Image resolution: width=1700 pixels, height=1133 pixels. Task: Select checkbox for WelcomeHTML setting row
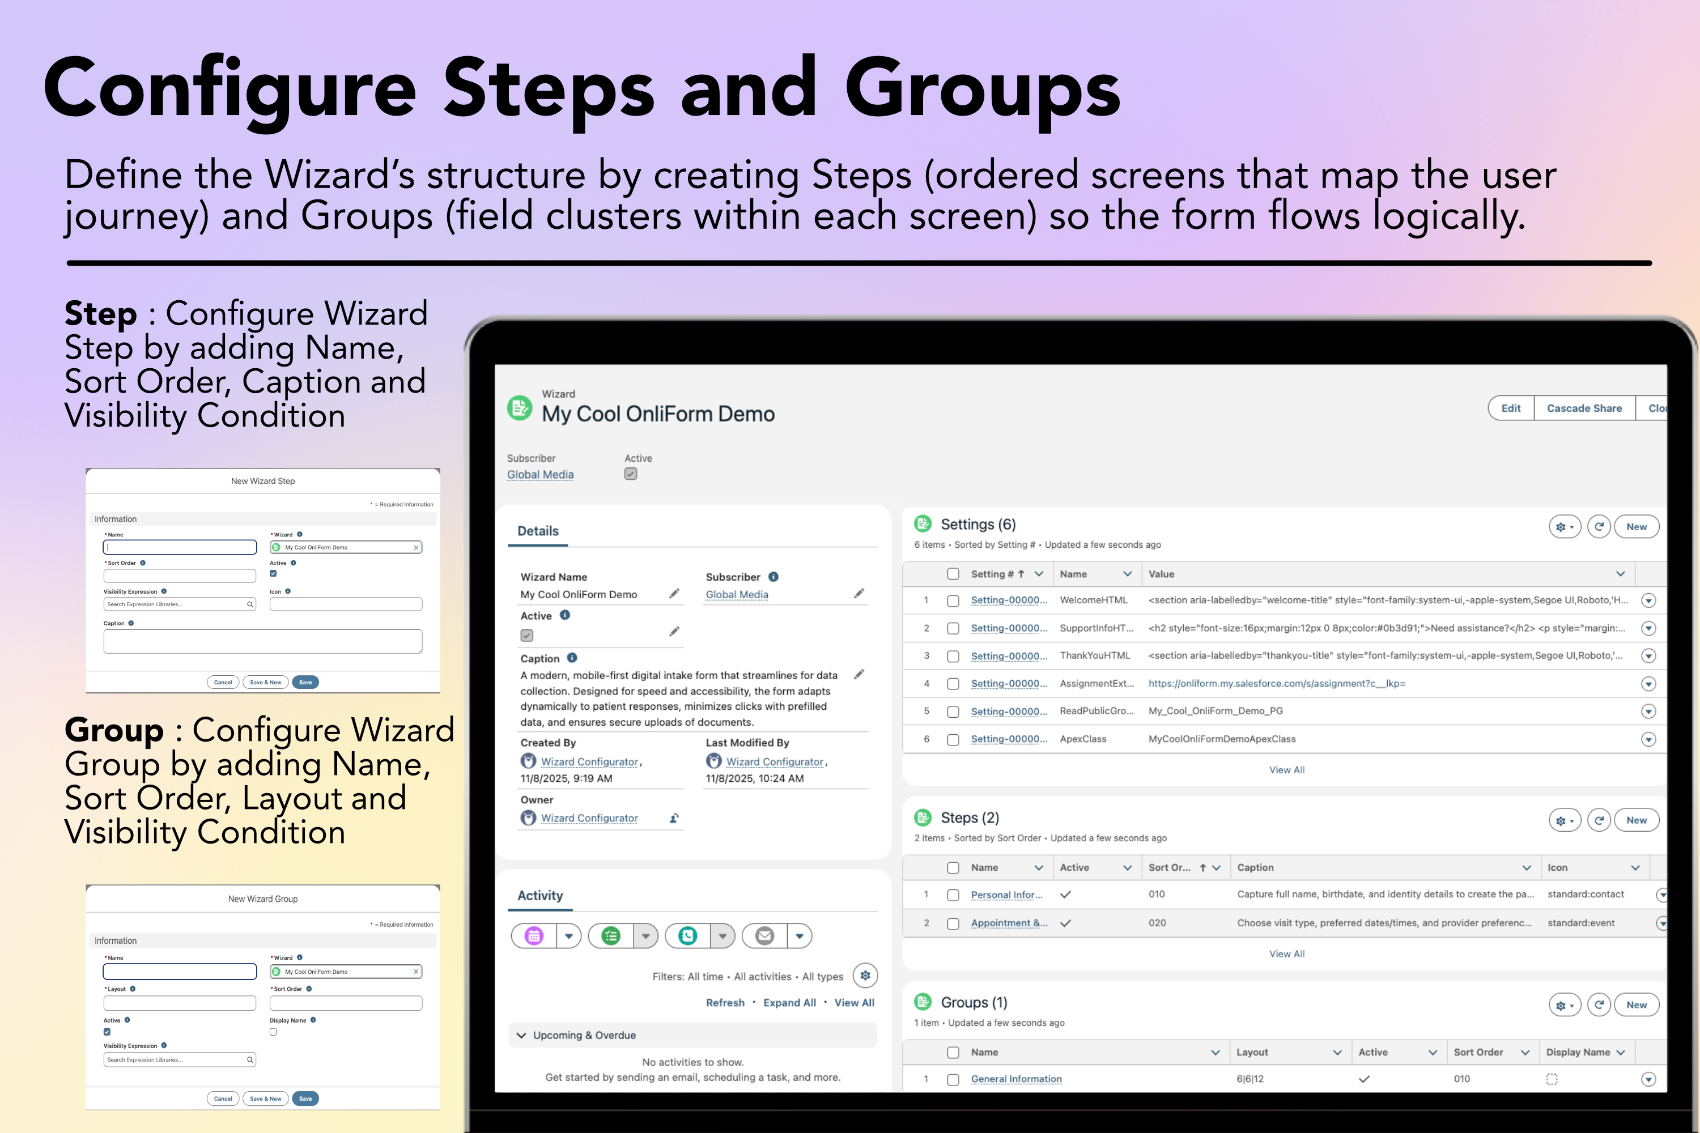pos(953,600)
